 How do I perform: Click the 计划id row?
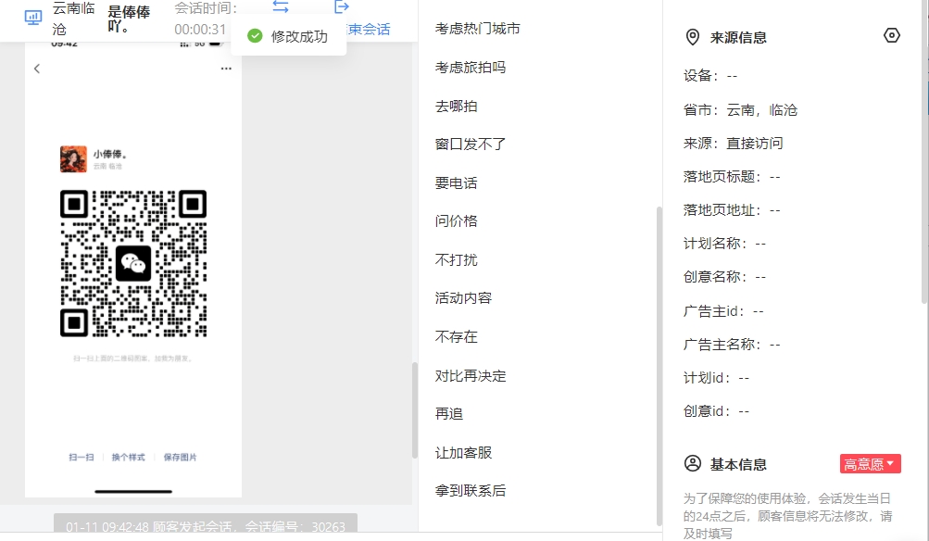point(716,378)
